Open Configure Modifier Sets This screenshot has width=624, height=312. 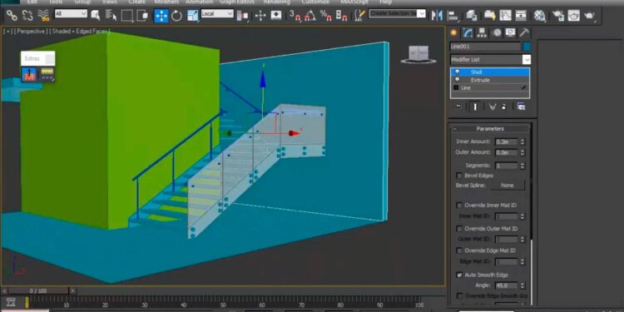coord(521,106)
